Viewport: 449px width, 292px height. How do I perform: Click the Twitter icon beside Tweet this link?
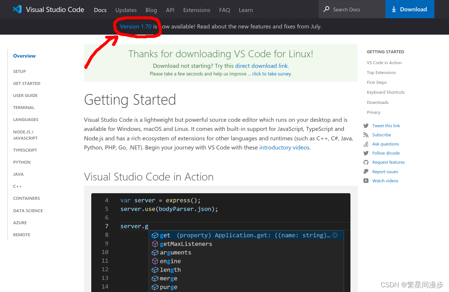pyautogui.click(x=366, y=126)
